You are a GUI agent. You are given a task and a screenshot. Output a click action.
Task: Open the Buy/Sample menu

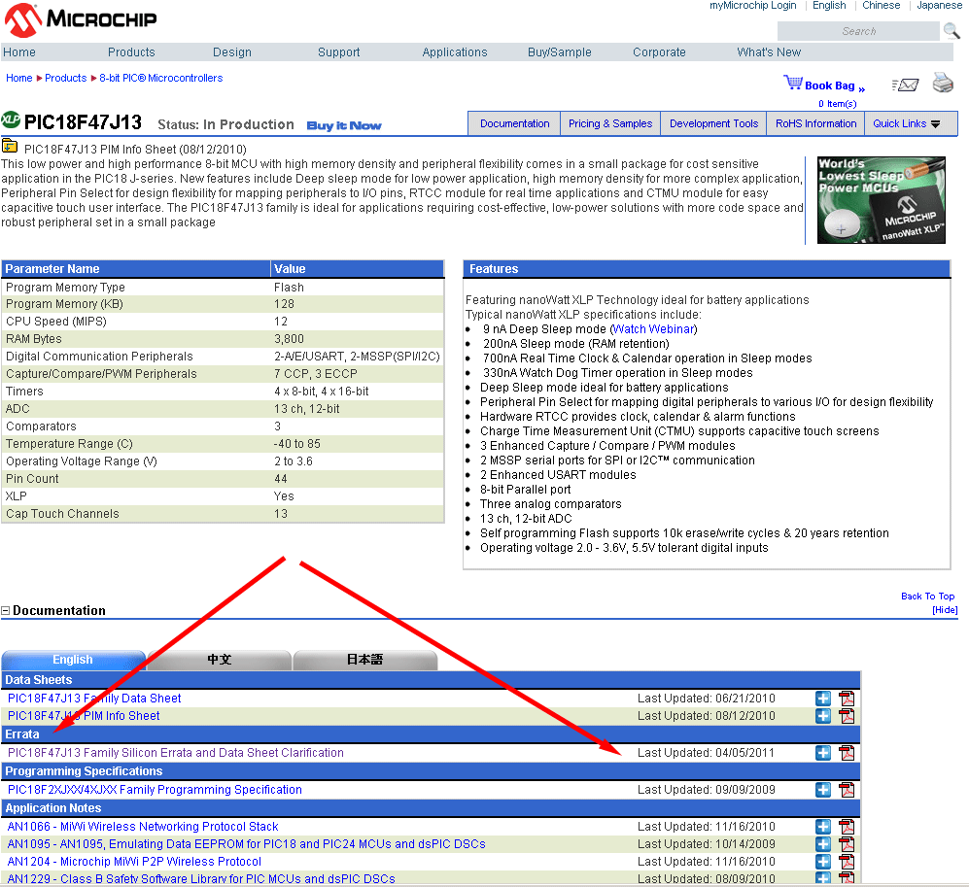pyautogui.click(x=559, y=52)
